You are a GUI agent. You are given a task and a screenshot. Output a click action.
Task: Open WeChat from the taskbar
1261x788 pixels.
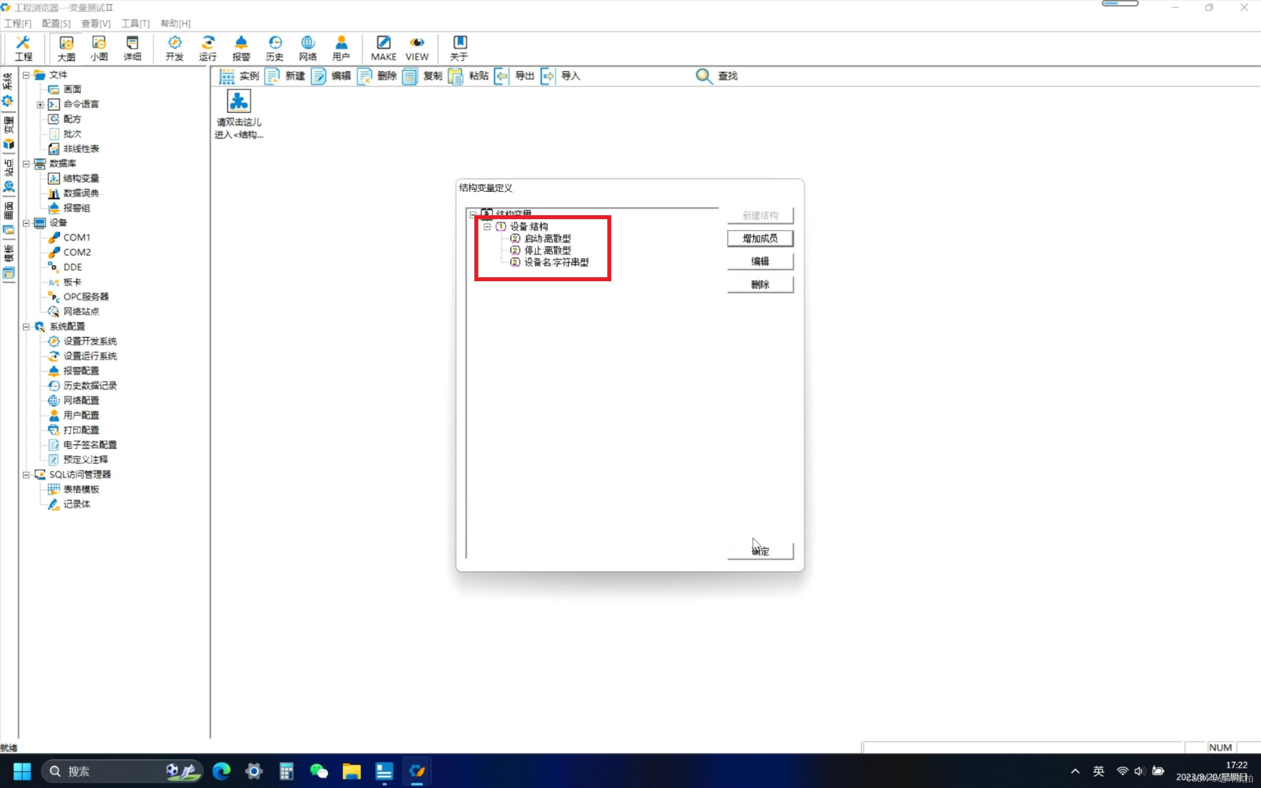click(x=319, y=771)
